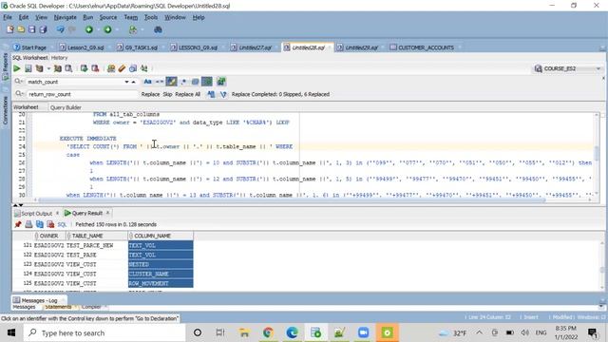Open the find field search options dropdown
The image size is (608, 342).
coord(18,82)
